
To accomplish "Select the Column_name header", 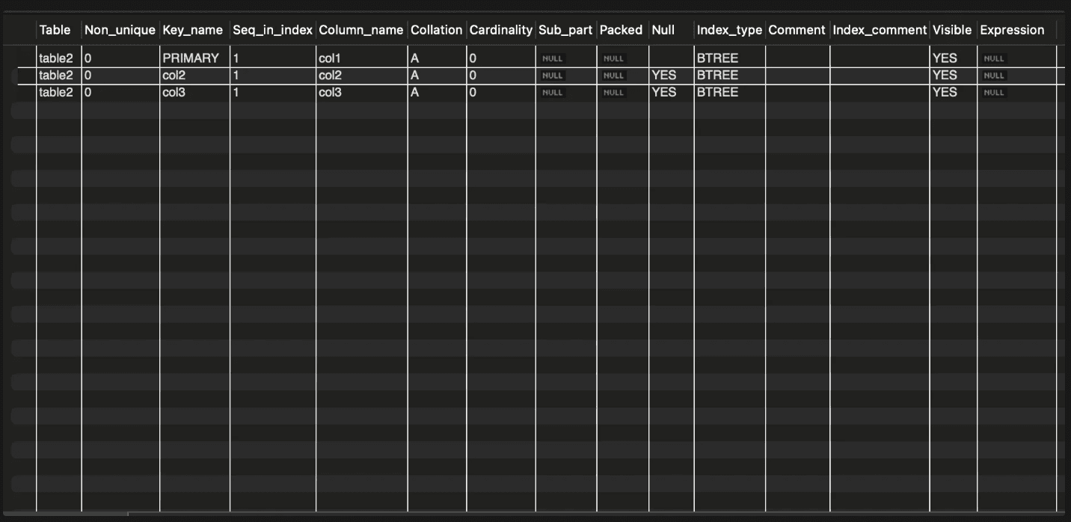I will (x=360, y=30).
